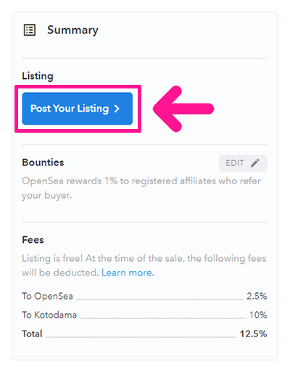Click the Bounties section heading
The height and width of the screenshot is (372, 290).
43,162
